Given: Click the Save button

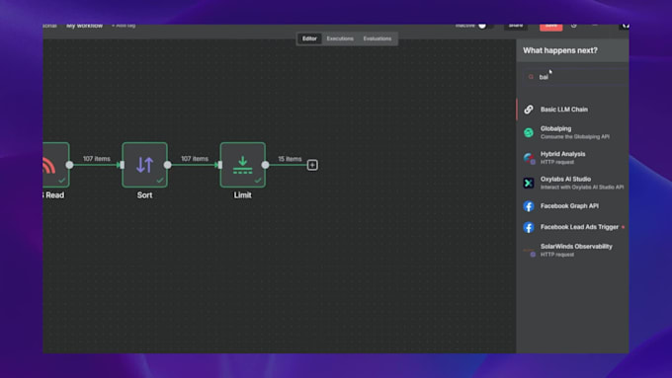Looking at the screenshot, I should coord(551,27).
